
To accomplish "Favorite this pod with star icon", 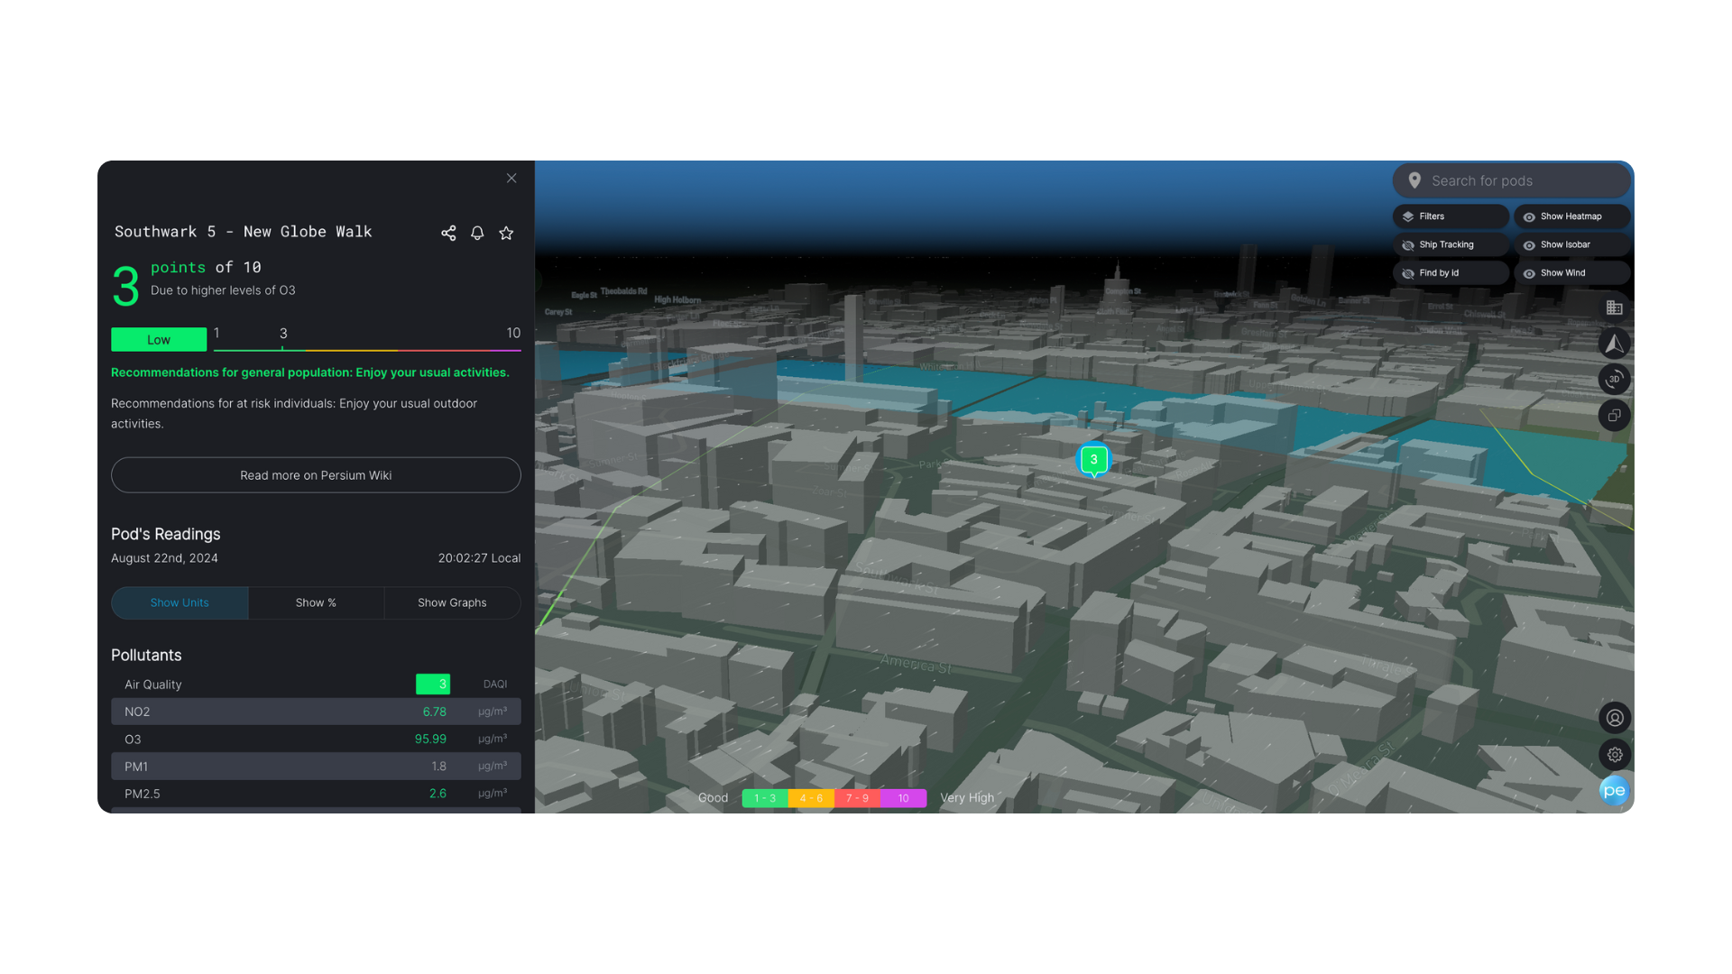I will coord(506,233).
